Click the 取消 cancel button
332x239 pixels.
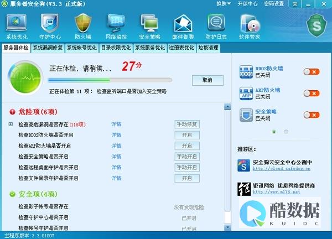point(207,80)
